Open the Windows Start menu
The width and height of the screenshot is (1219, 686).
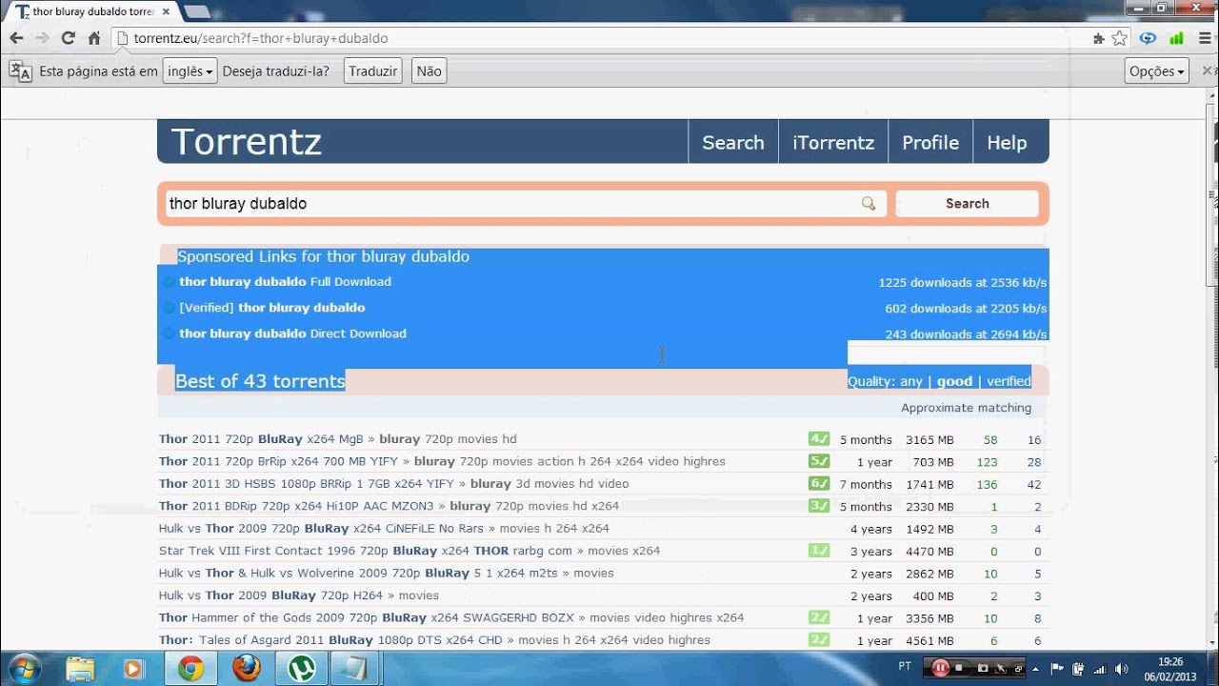[x=24, y=668]
